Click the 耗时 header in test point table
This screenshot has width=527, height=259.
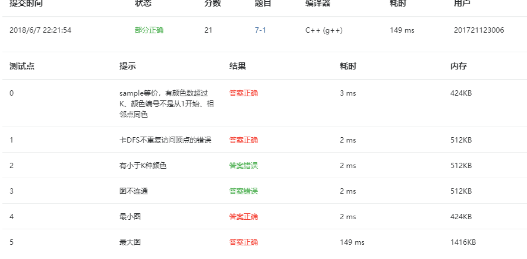pyautogui.click(x=348, y=66)
